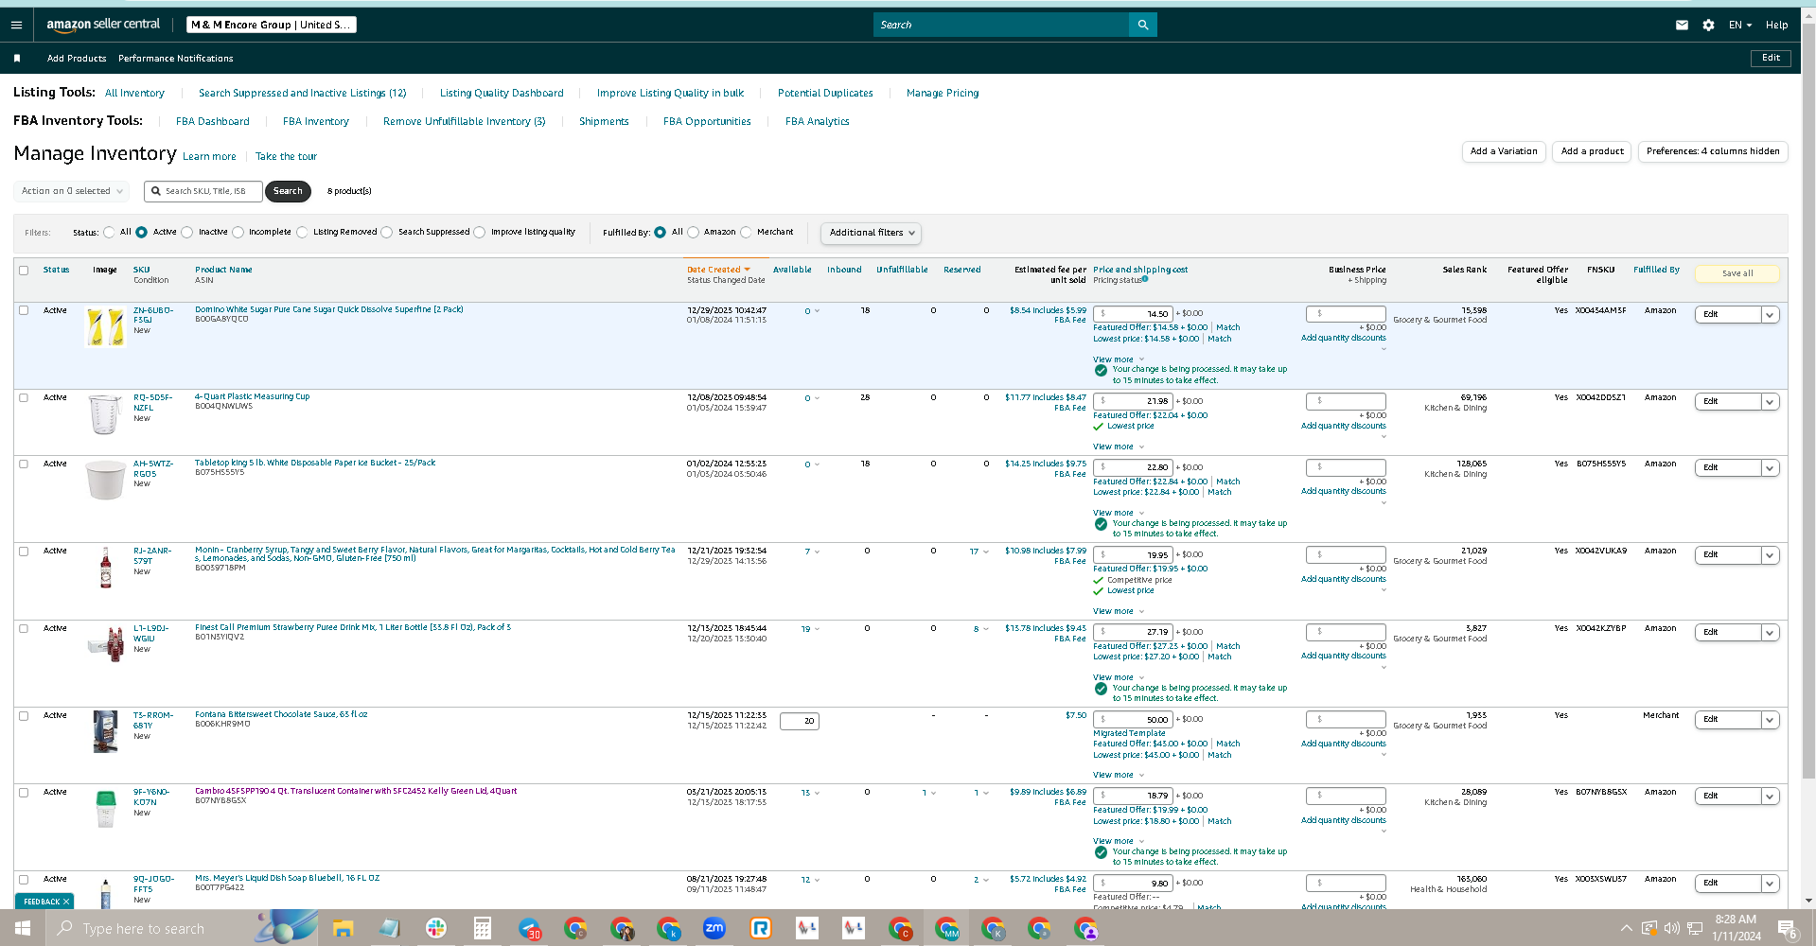The height and width of the screenshot is (946, 1816).
Task: Click the Save all button
Action: [1737, 273]
